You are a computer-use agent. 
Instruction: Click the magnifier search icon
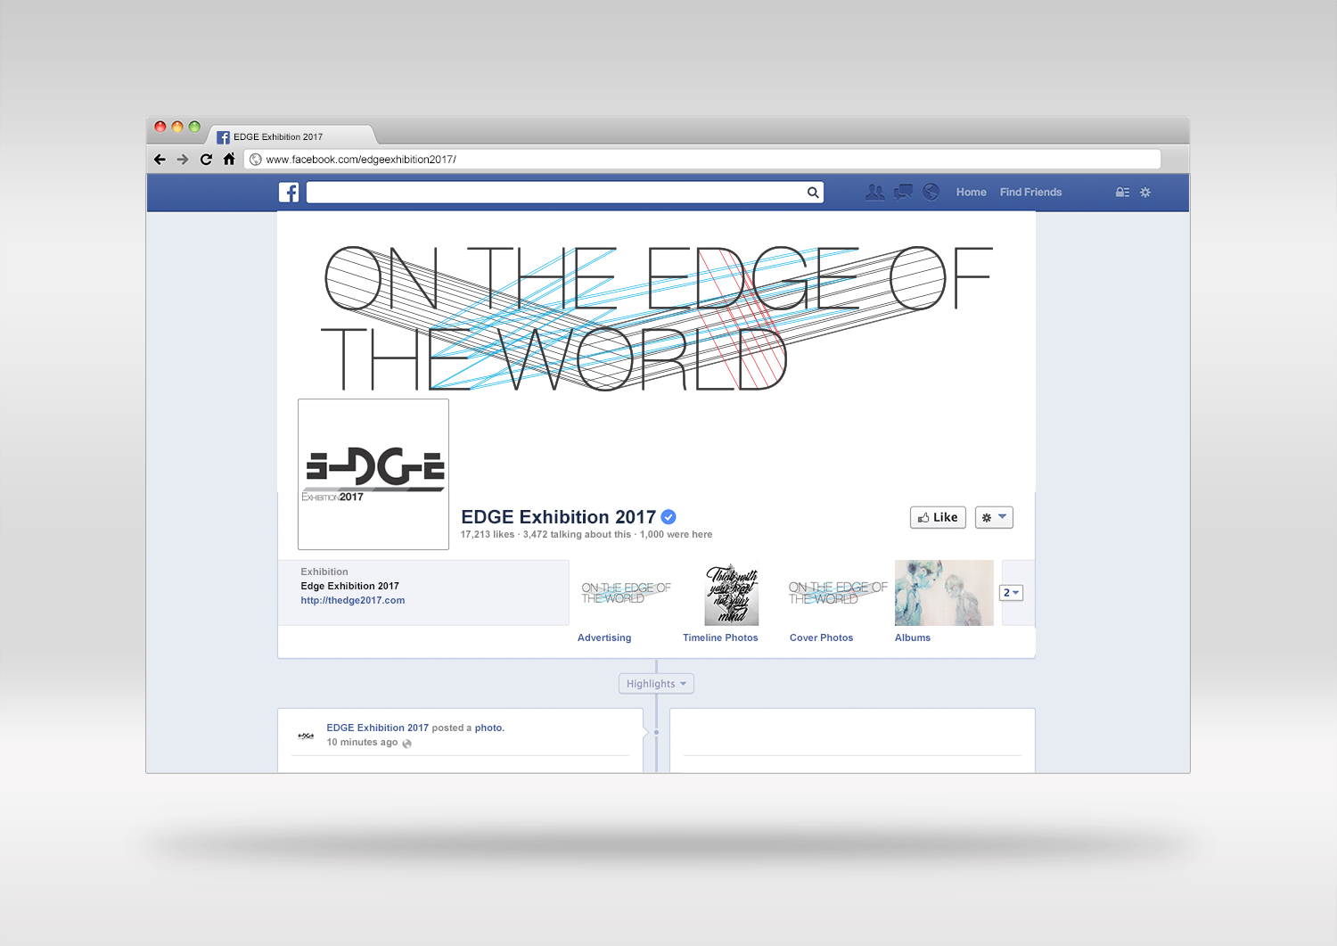click(x=813, y=193)
